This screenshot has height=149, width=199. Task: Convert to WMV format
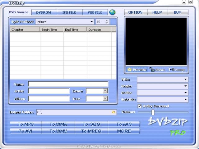pyautogui.click(x=58, y=131)
